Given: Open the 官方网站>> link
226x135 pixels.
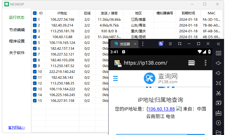Looking at the screenshot, I should (x=17, y=128).
